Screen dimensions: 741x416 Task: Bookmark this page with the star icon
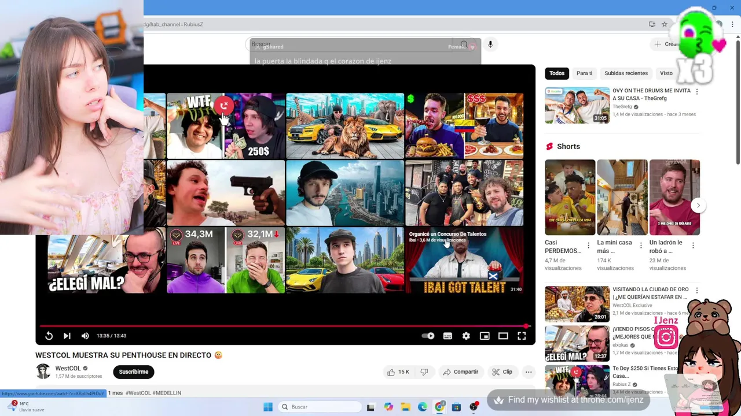point(665,24)
